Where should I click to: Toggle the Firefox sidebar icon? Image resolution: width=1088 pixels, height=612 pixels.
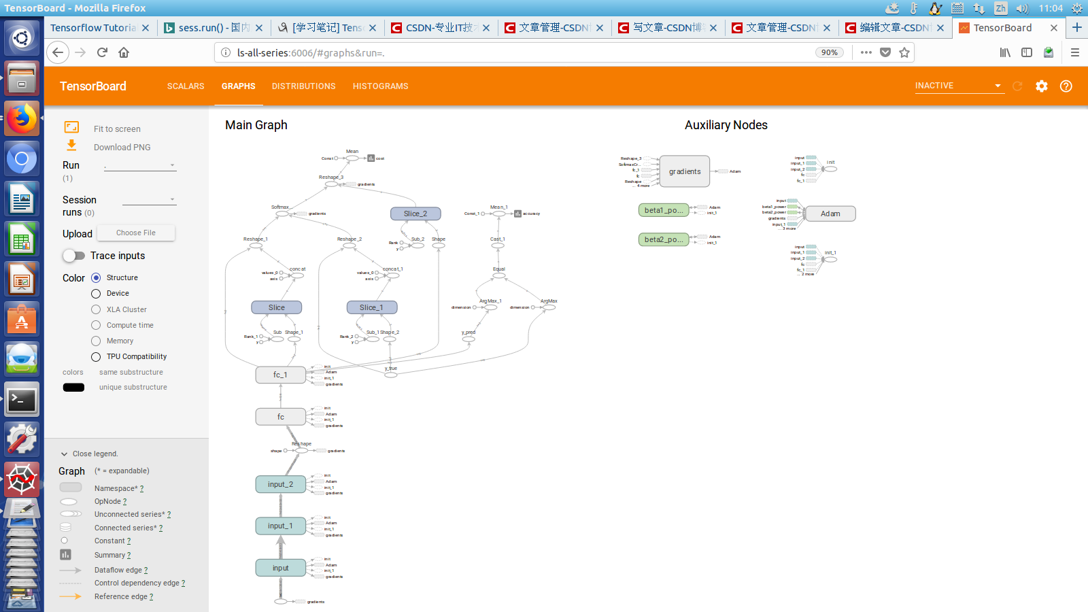click(1027, 52)
